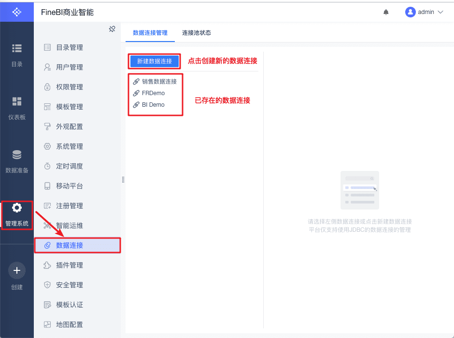
Task: Click the 新建数据连接 button
Action: [x=155, y=61]
